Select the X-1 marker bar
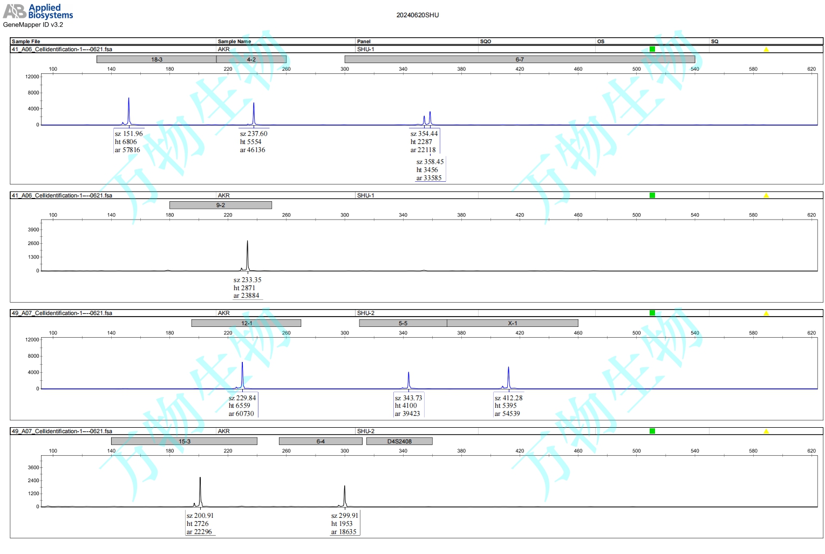 click(512, 323)
